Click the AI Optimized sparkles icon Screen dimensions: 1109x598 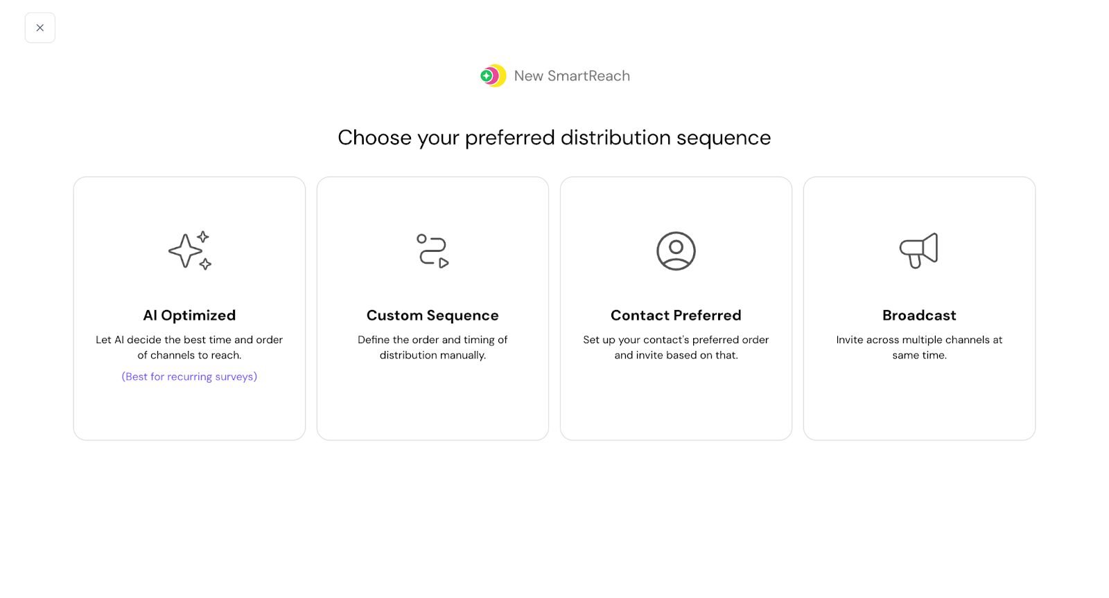[x=189, y=251]
